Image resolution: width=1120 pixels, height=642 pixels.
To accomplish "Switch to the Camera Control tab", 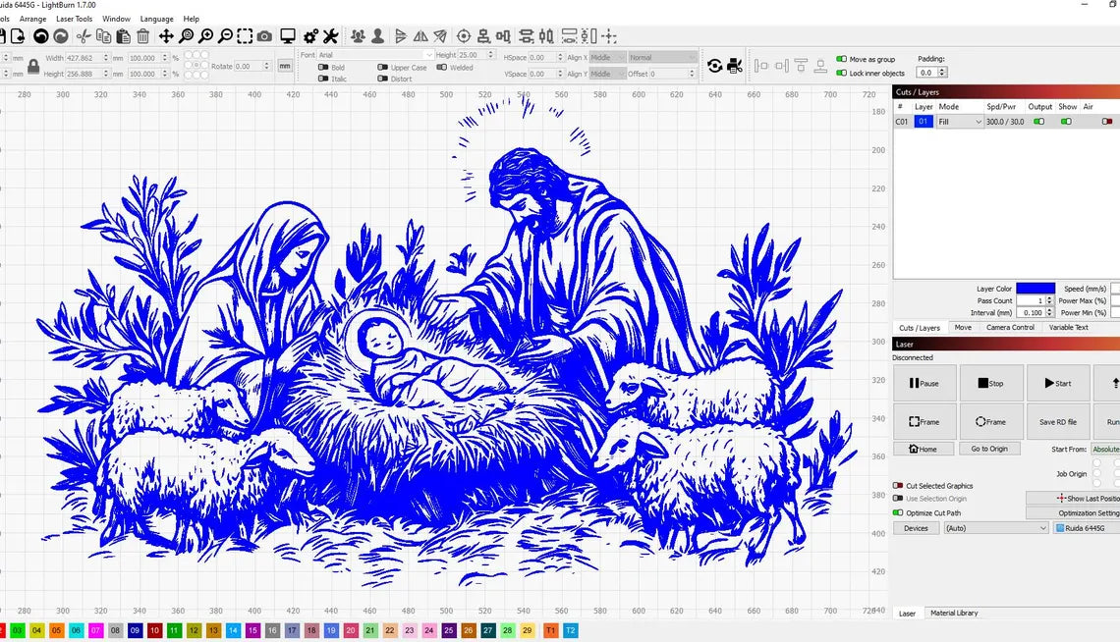I will (1010, 328).
